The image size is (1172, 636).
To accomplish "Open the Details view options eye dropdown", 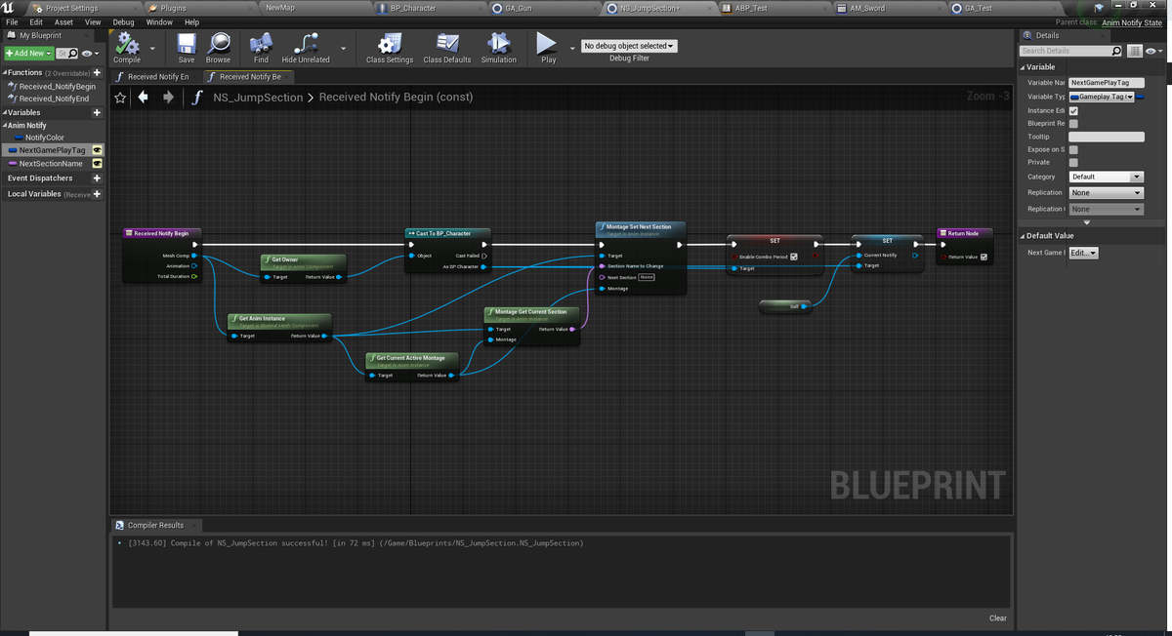I will 1153,51.
